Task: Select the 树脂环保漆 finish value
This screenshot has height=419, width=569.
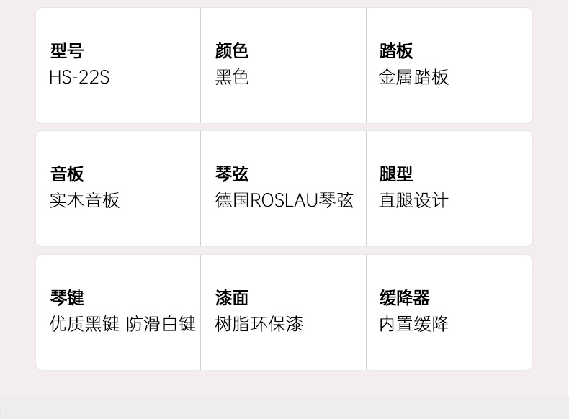Action: point(259,324)
